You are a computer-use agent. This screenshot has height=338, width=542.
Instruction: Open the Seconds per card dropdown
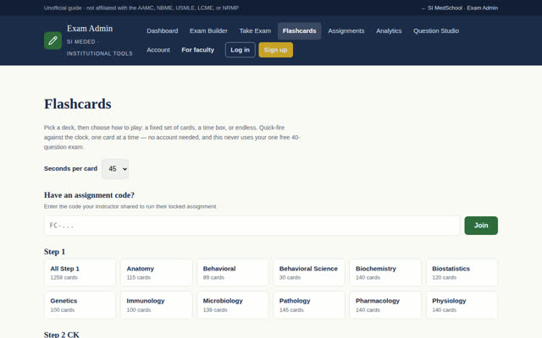(115, 169)
